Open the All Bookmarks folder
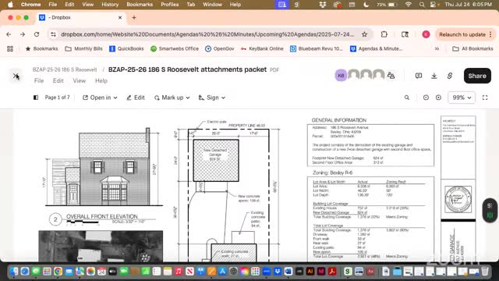 (x=472, y=48)
